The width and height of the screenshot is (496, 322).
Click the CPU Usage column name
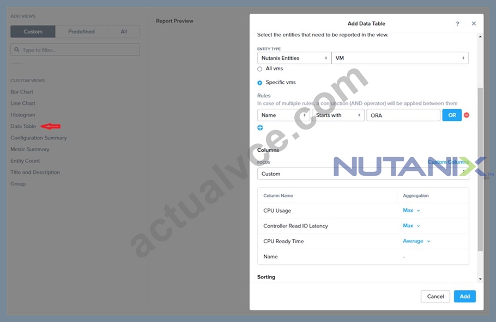click(277, 210)
